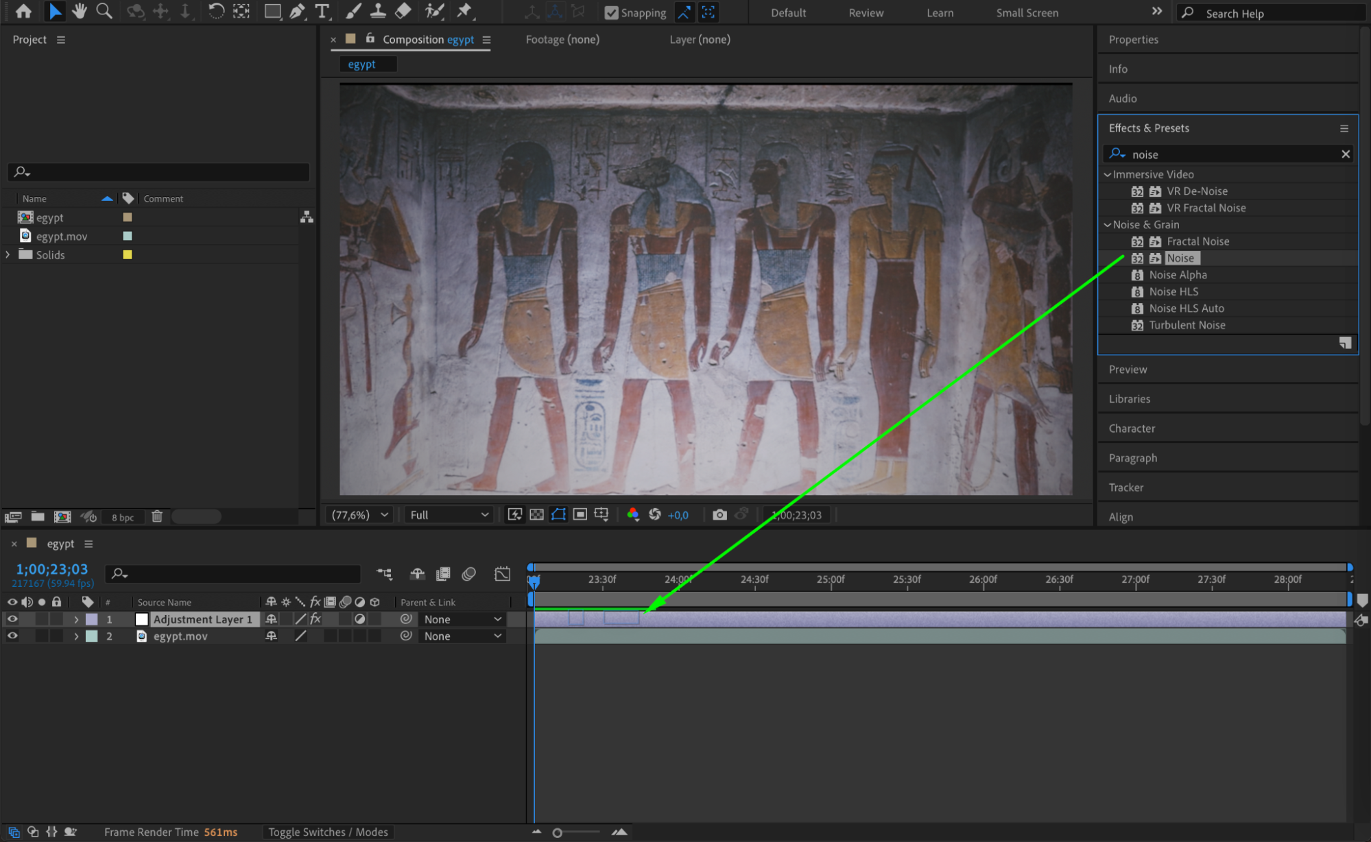Screen dimensions: 1371x842
Task: Select the Rotation tool
Action: (x=215, y=11)
